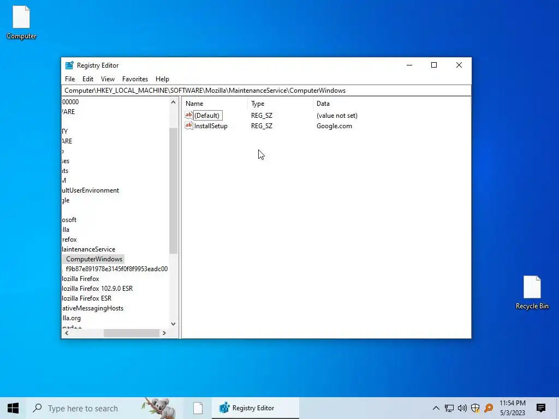Screen dimensions: 559x419
Task: Select the Mozilla Firefox 102.9.0 ESR key
Action: pyautogui.click(x=97, y=289)
